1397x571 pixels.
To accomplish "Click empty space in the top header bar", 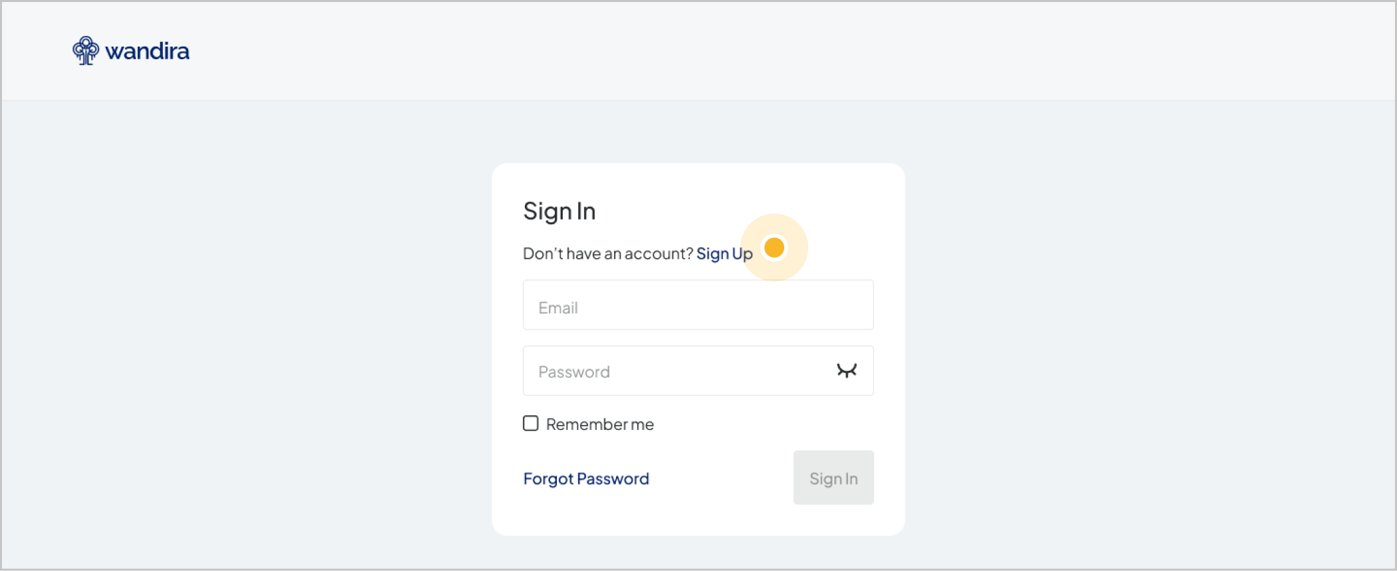I will [x=732, y=51].
